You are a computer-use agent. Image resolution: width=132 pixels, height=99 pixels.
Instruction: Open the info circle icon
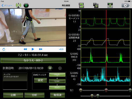click(60, 68)
